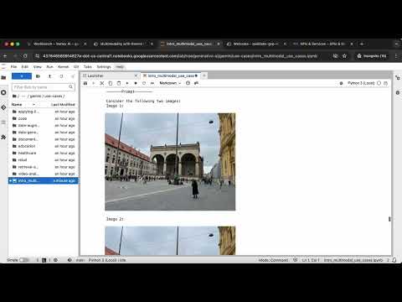Click the clock icon next to the Markdown dropdown
This screenshot has width=402, height=302.
coord(188,83)
